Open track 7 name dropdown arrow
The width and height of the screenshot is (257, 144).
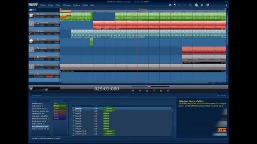pyautogui.click(x=58, y=65)
